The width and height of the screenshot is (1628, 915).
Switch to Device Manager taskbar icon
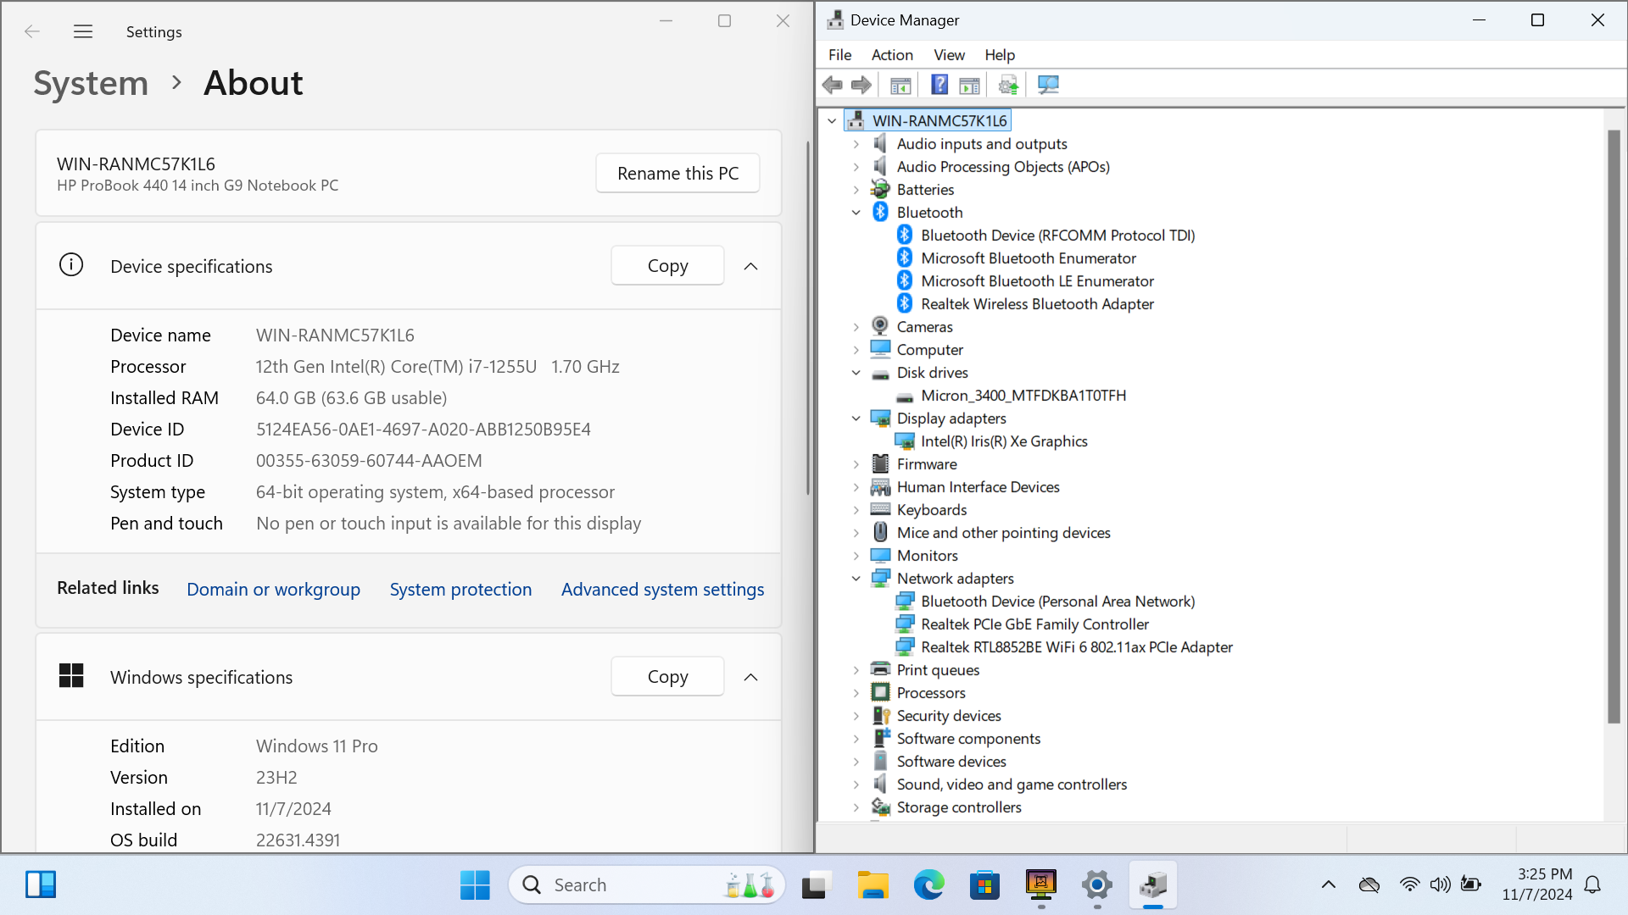(x=1153, y=885)
